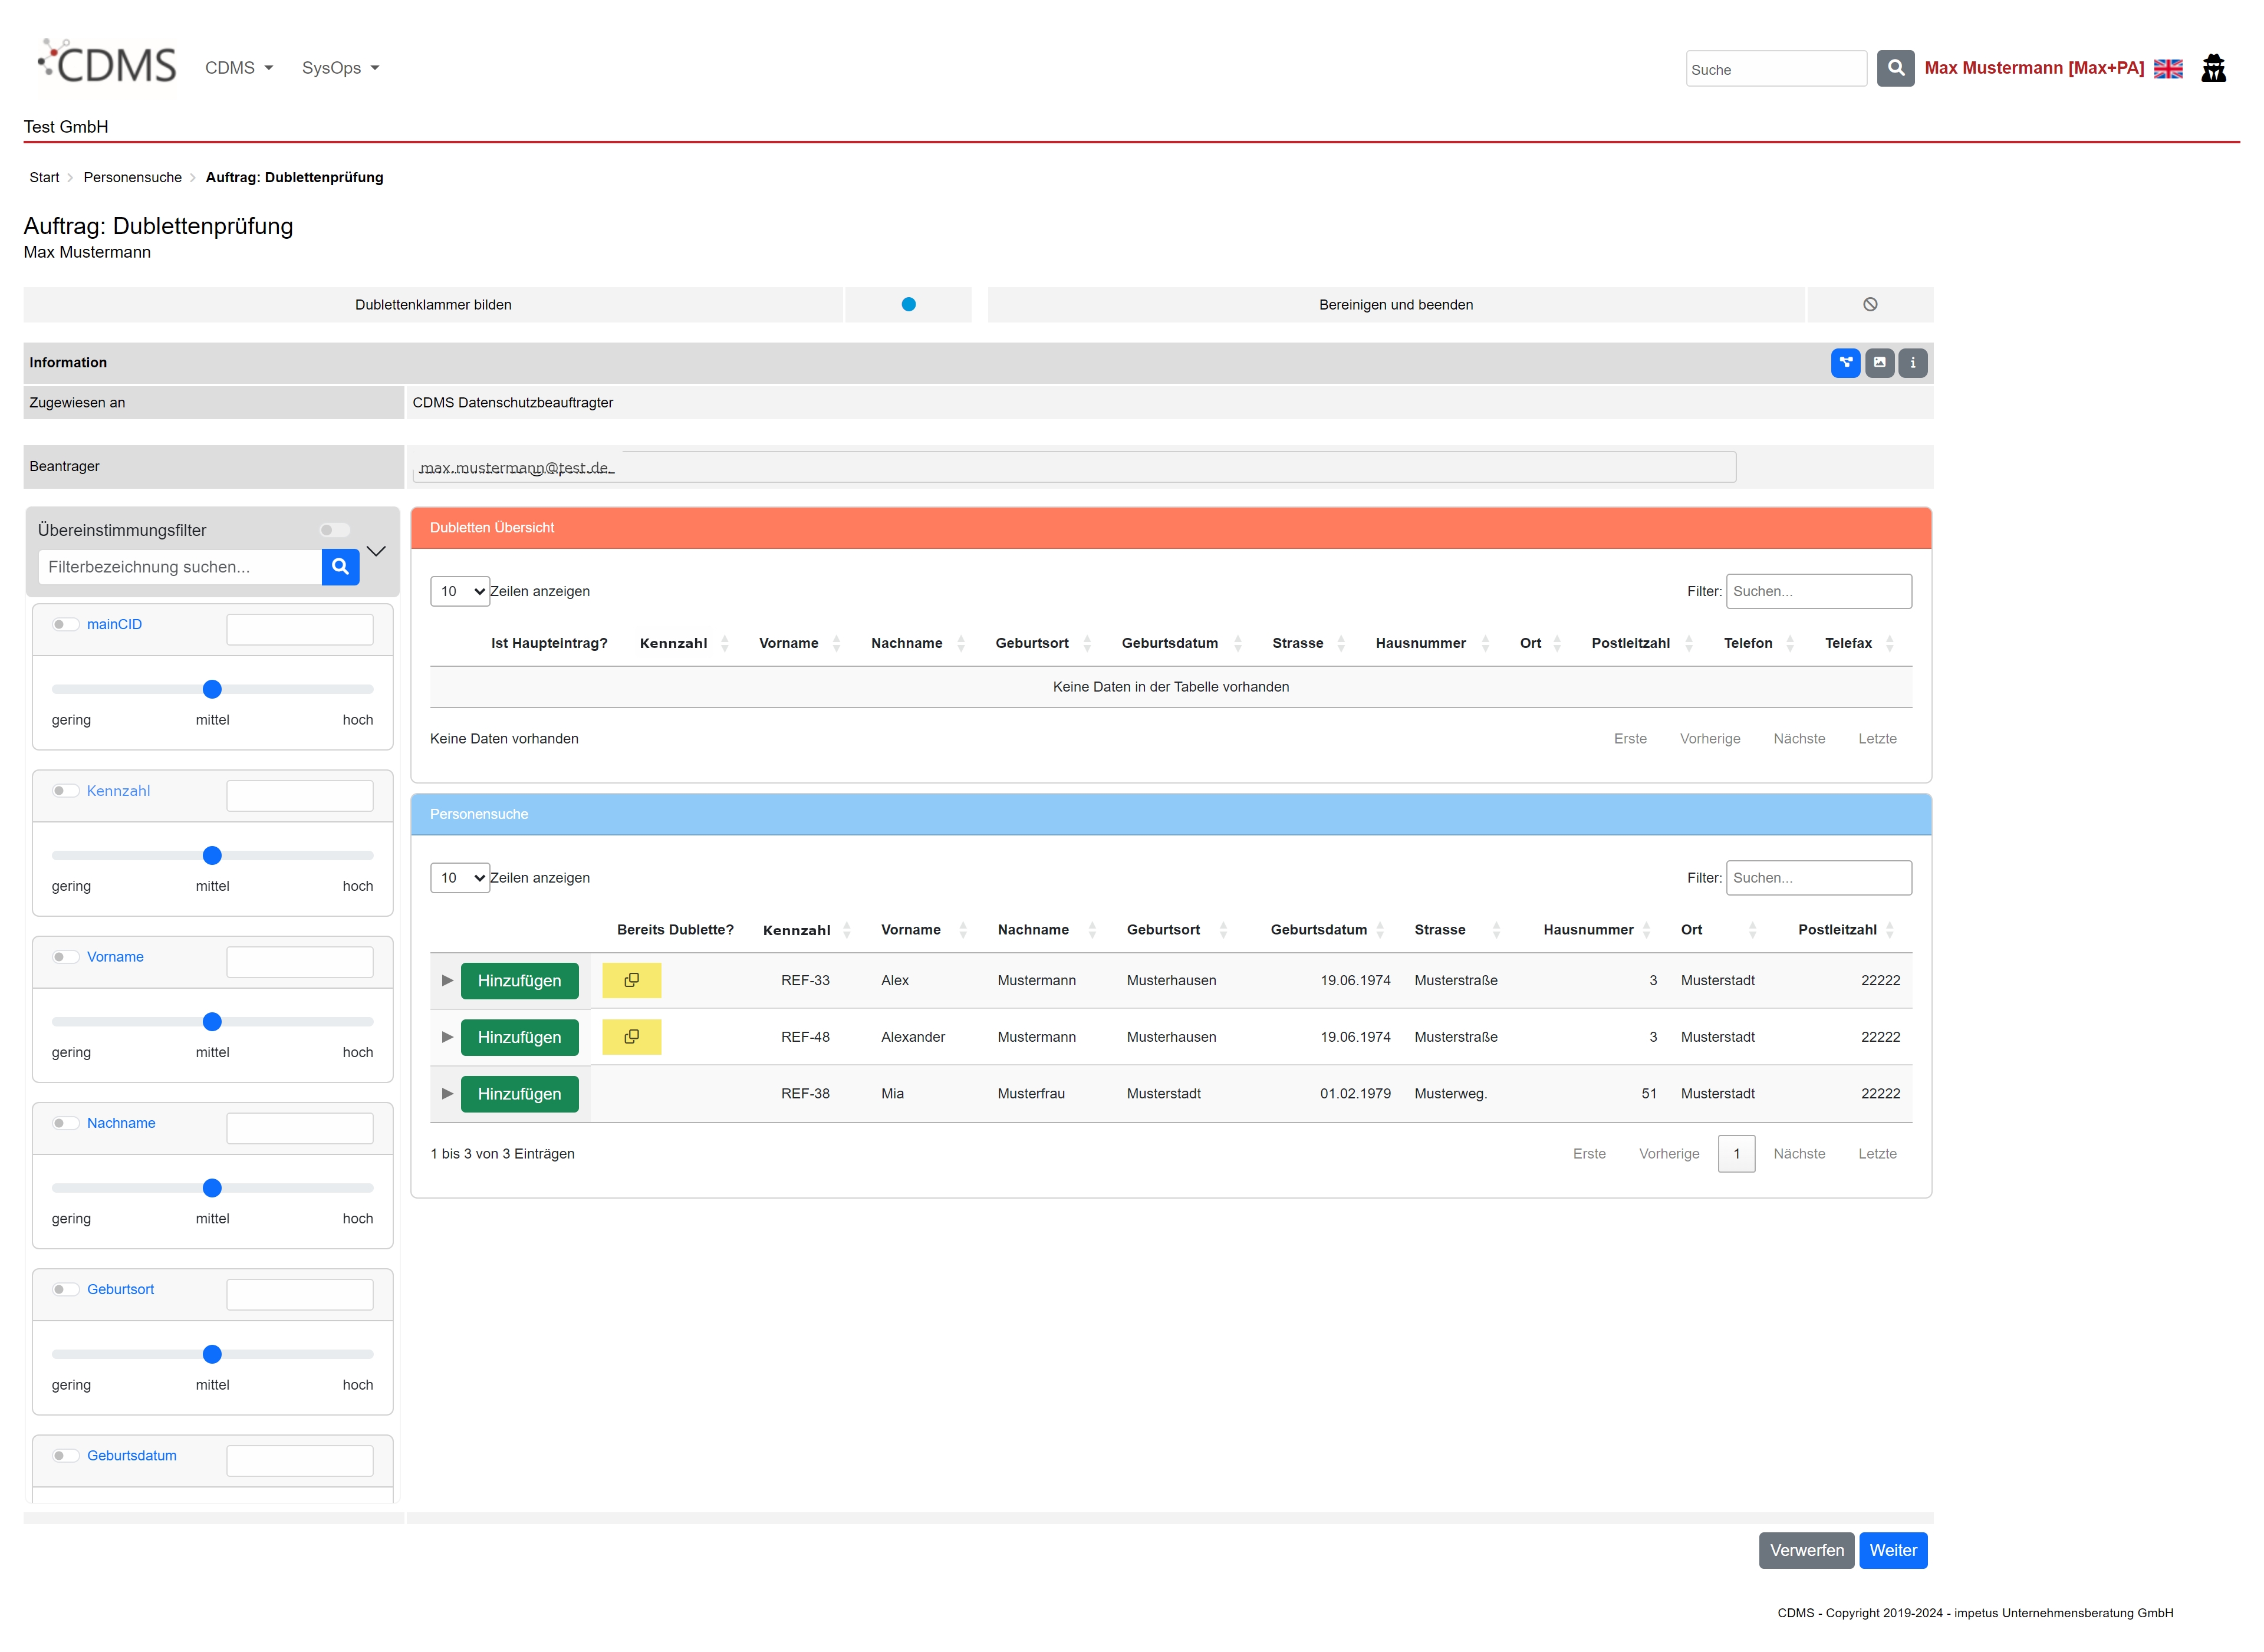Switch language via the UK flag icon
This screenshot has width=2264, height=1652.
point(2167,68)
